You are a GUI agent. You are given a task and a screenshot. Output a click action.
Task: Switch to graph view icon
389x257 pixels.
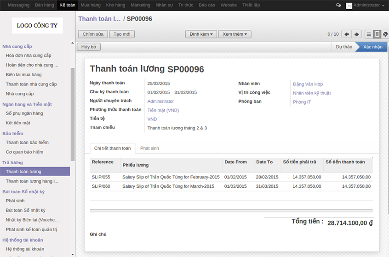[x=385, y=34]
